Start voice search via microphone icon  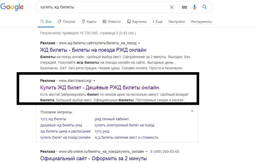(x=195, y=7)
